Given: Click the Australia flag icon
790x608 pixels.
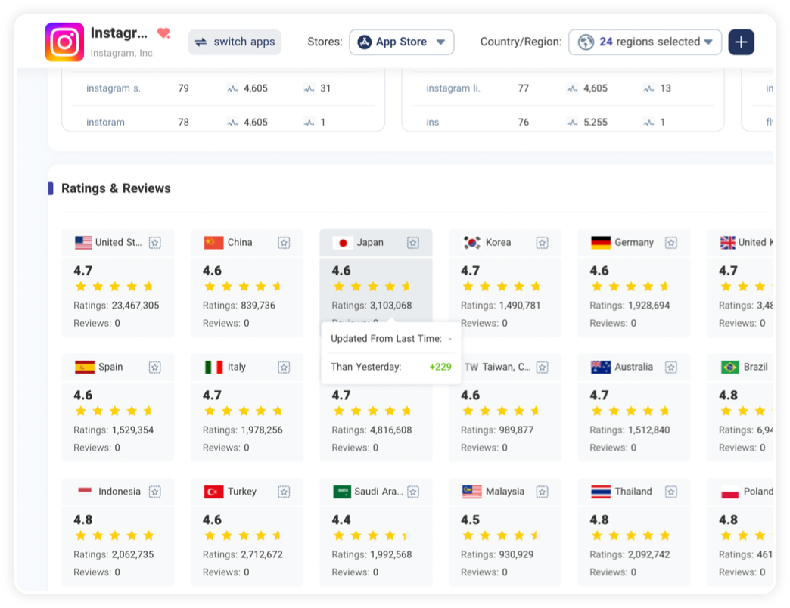Looking at the screenshot, I should (601, 367).
